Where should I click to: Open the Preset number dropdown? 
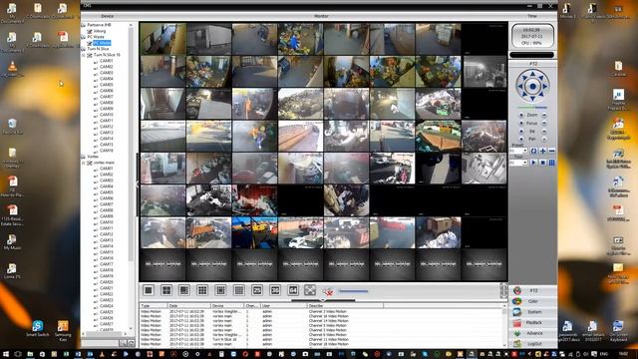[525, 151]
